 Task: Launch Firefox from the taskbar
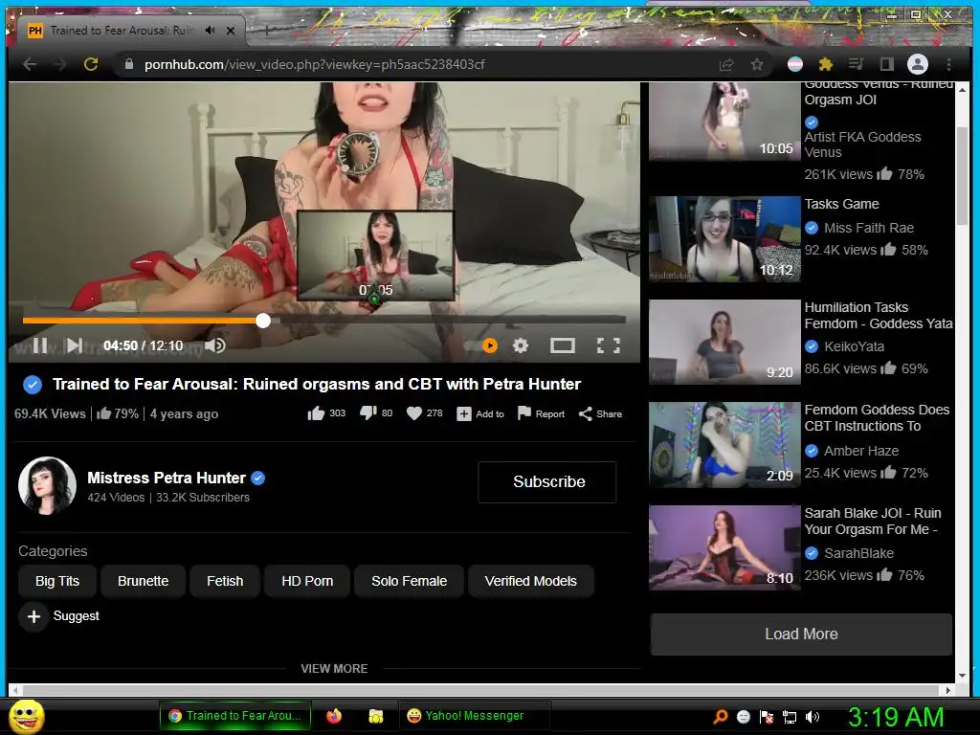[334, 716]
